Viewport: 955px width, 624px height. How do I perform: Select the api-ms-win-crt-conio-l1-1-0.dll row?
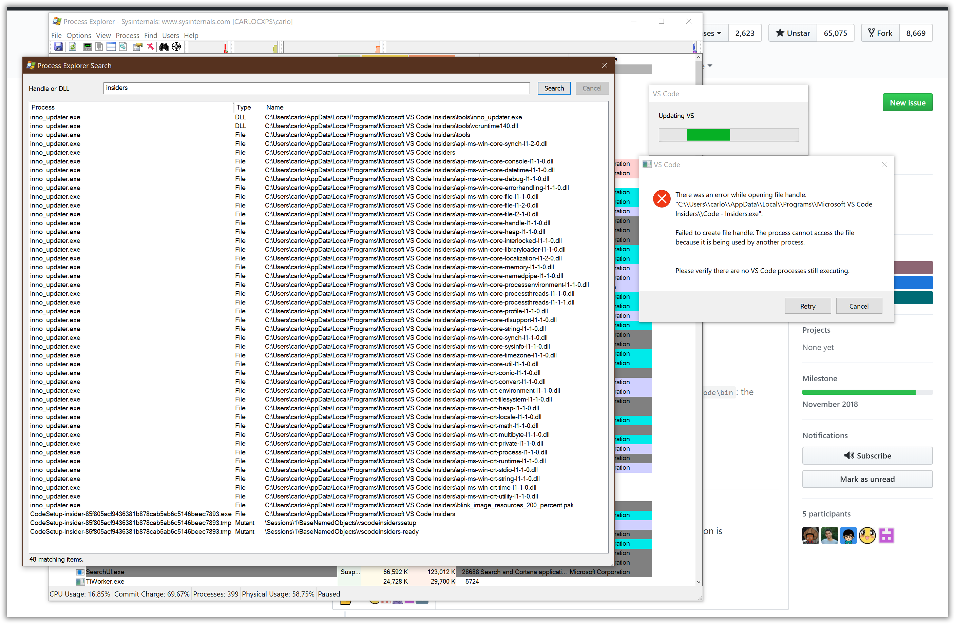click(319, 373)
